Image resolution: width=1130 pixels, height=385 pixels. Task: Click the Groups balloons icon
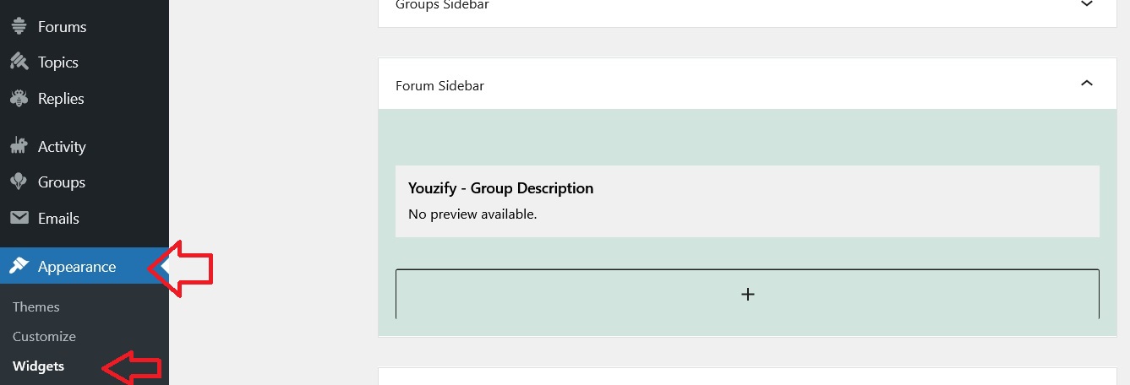tap(19, 182)
